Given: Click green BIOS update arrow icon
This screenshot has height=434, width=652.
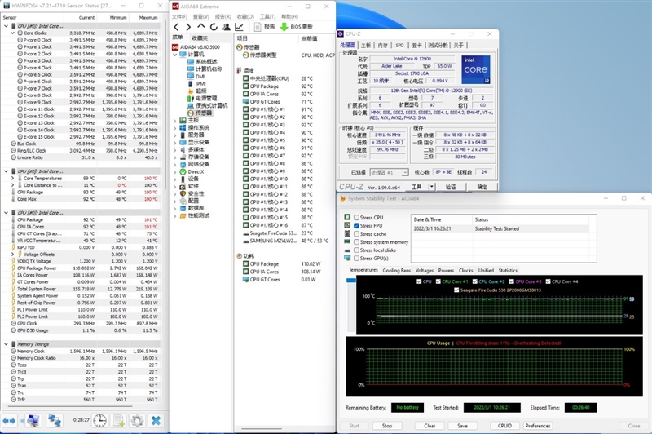Looking at the screenshot, I should [x=284, y=27].
